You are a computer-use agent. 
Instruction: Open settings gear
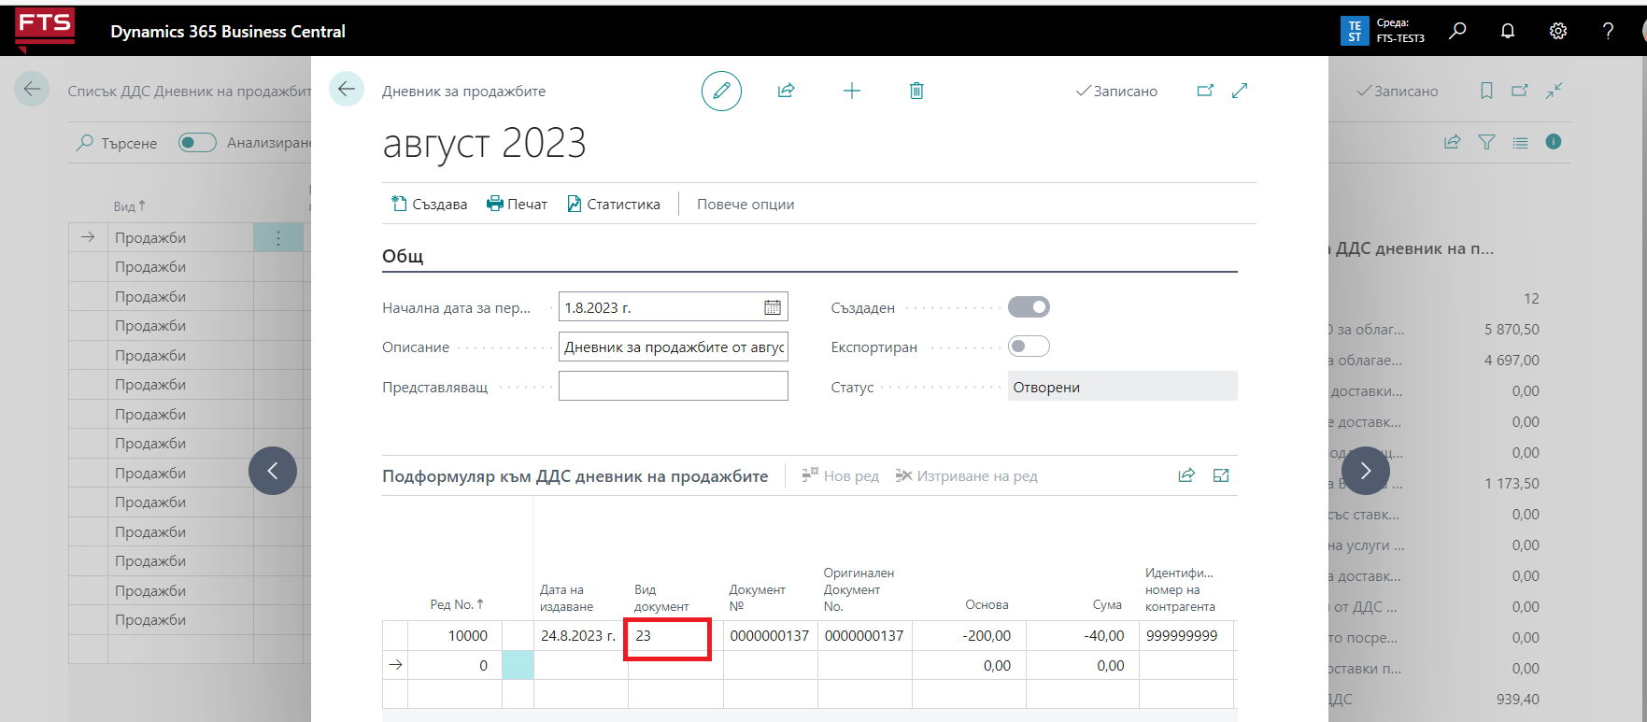(x=1558, y=31)
